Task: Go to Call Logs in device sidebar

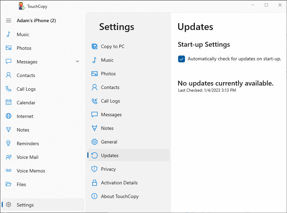Action: 43,89
